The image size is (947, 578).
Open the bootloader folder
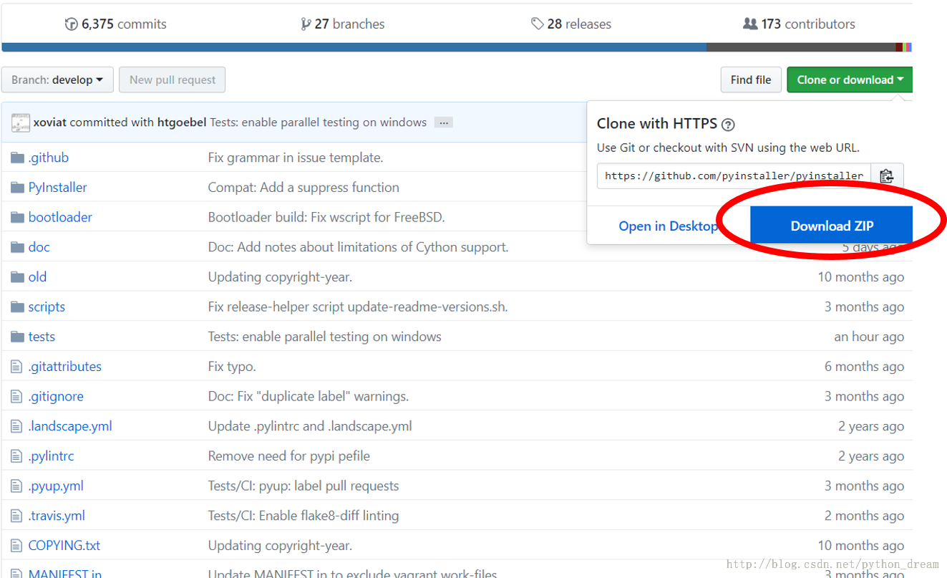click(60, 217)
